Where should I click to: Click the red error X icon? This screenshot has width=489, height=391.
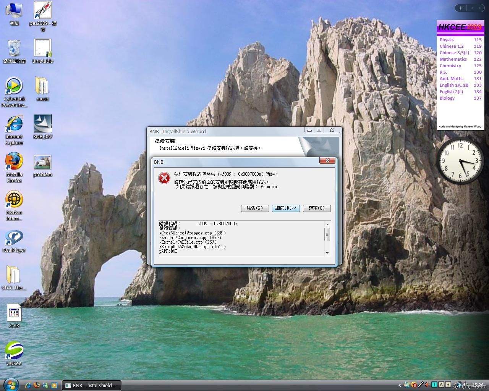(164, 178)
